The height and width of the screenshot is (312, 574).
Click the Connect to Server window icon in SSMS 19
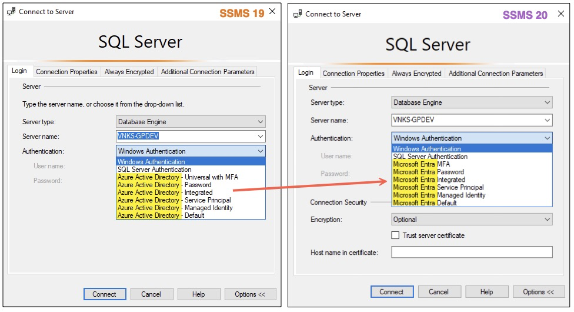tap(11, 12)
